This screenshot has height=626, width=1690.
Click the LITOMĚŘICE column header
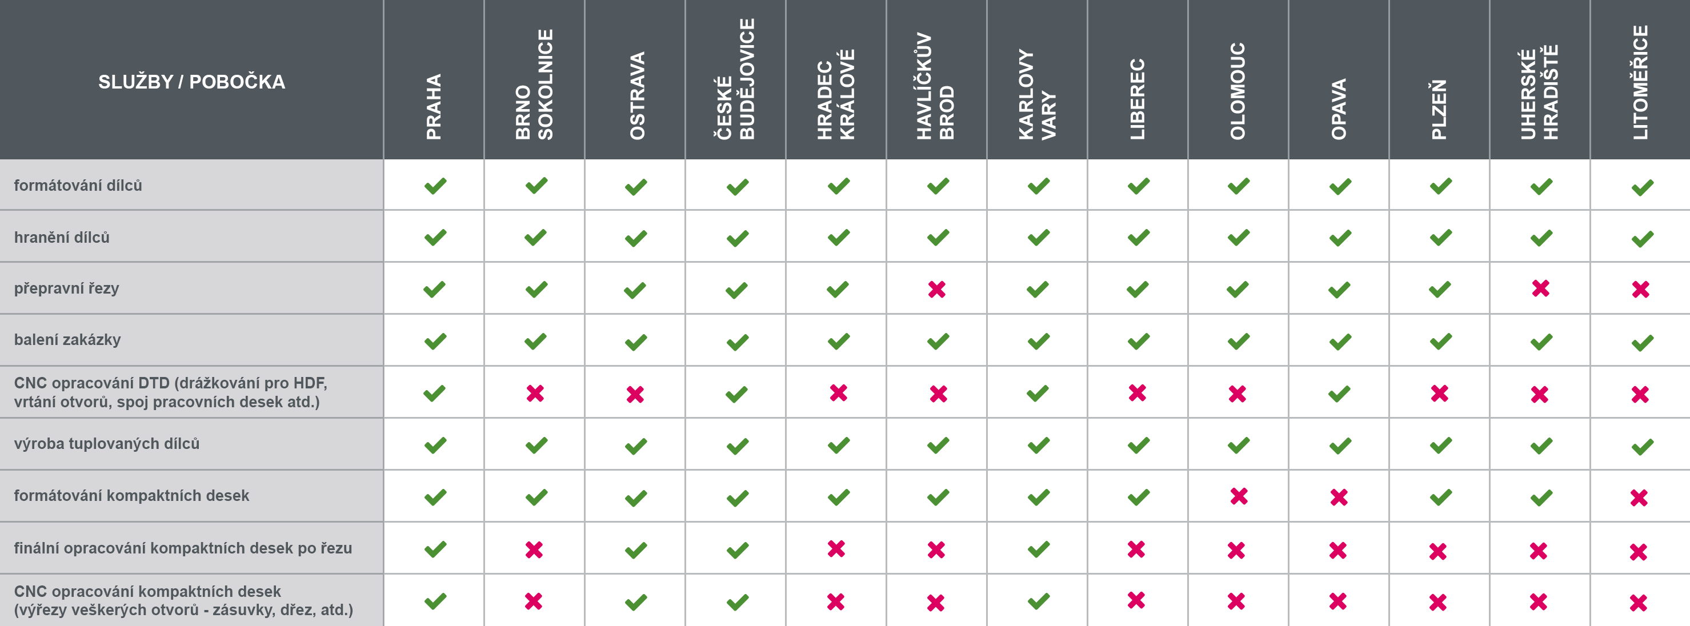tap(1640, 83)
